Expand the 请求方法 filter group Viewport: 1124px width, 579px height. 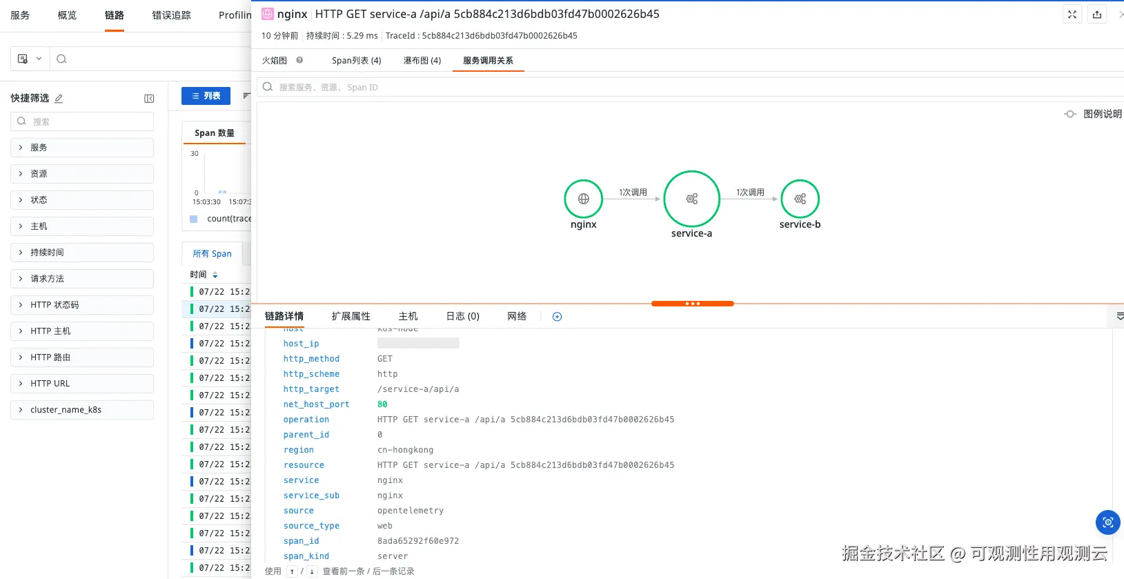[82, 279]
